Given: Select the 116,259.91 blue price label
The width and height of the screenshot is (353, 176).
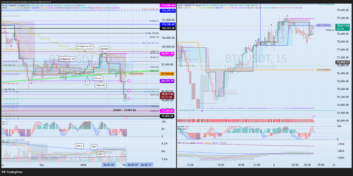Looking at the screenshot, I should click(167, 11).
